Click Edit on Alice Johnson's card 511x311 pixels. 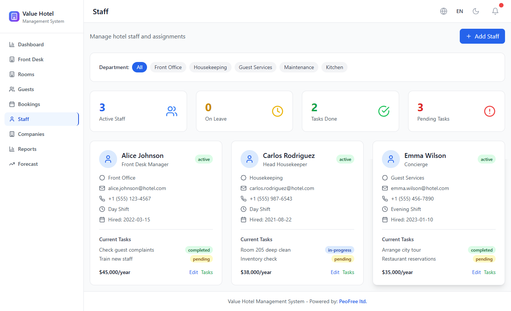(193, 272)
